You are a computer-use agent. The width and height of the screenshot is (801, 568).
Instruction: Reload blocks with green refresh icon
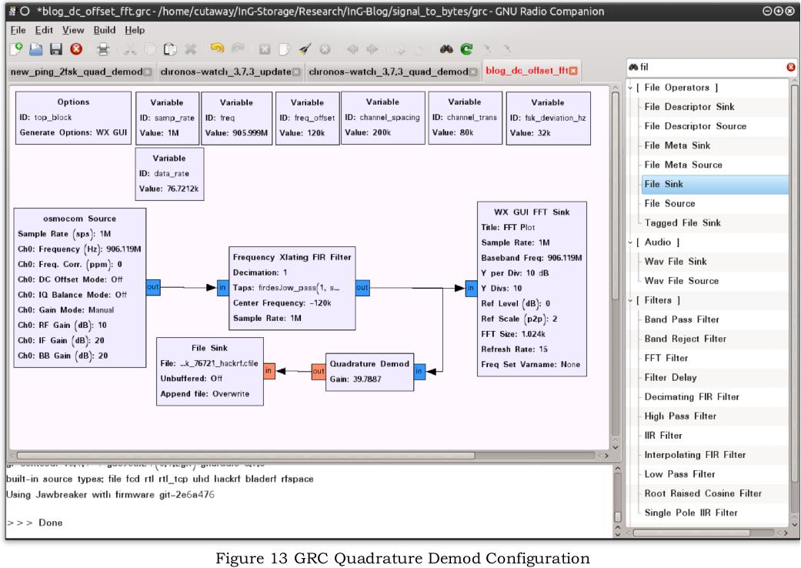[466, 49]
